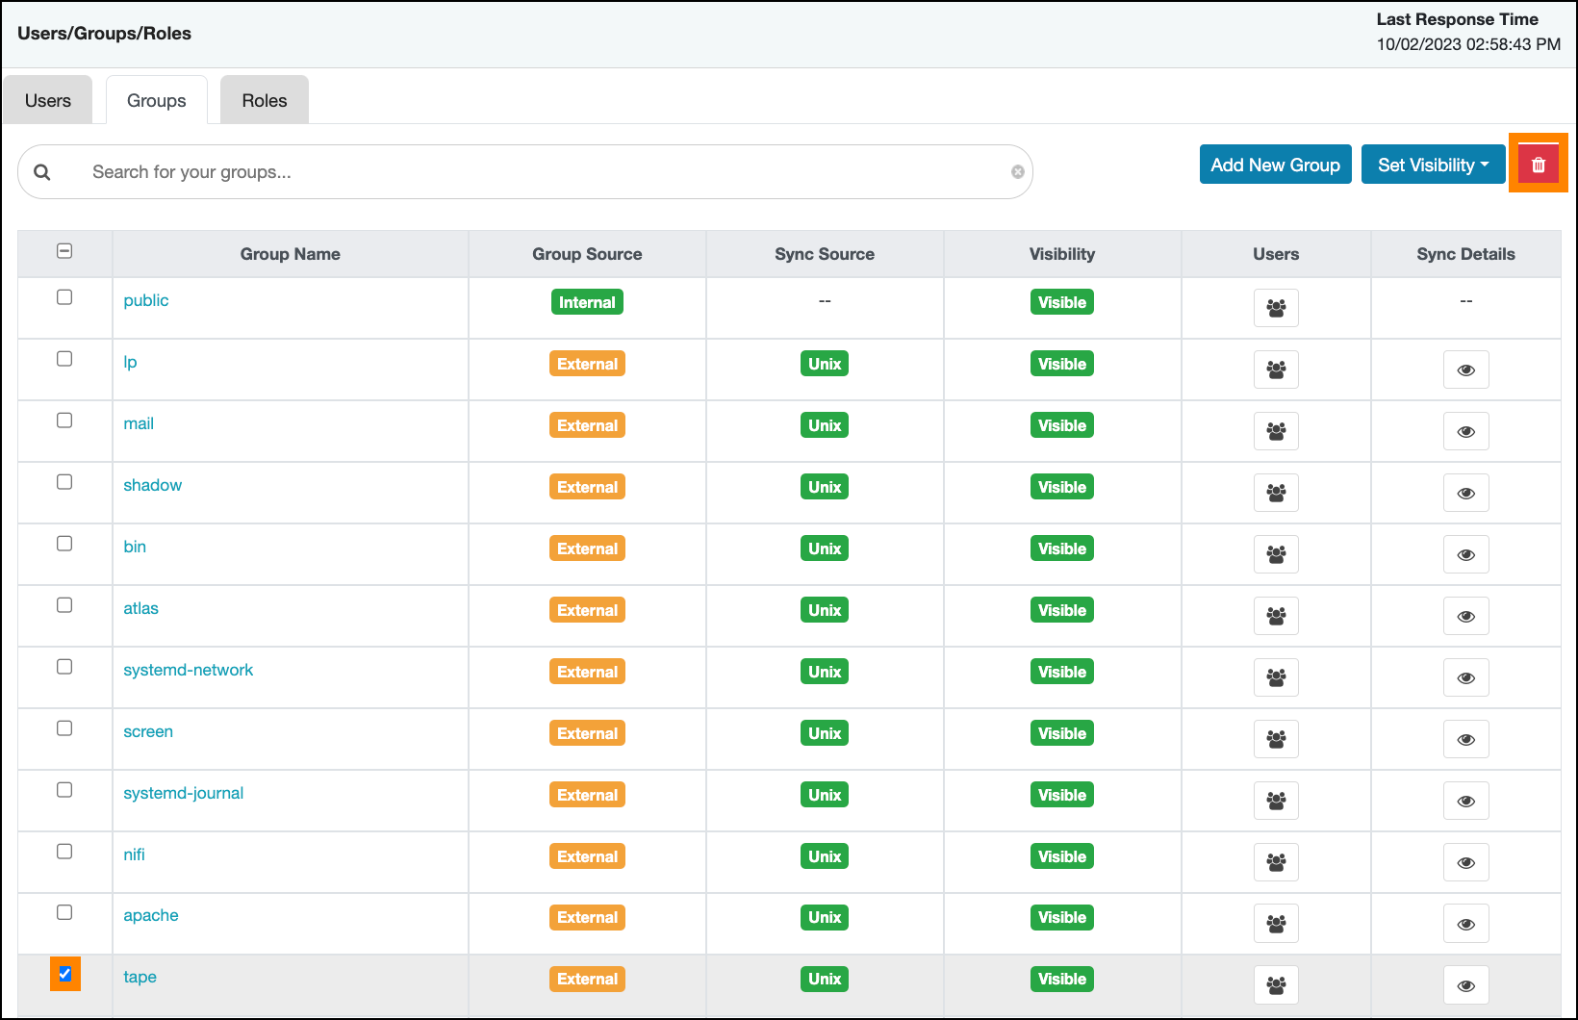Image resolution: width=1578 pixels, height=1020 pixels.
Task: Select the shadow group checkbox
Action: click(64, 482)
